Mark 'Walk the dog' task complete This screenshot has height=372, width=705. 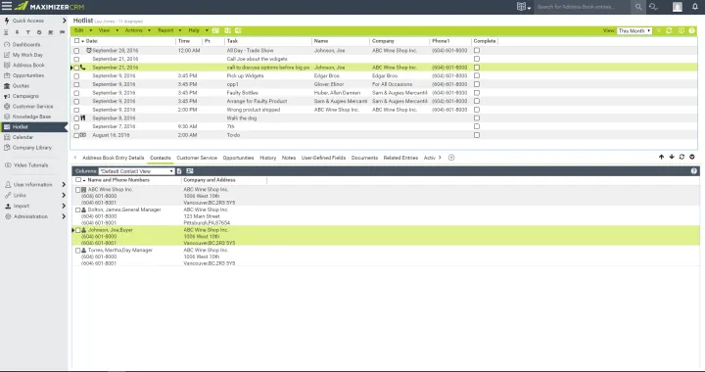click(477, 118)
